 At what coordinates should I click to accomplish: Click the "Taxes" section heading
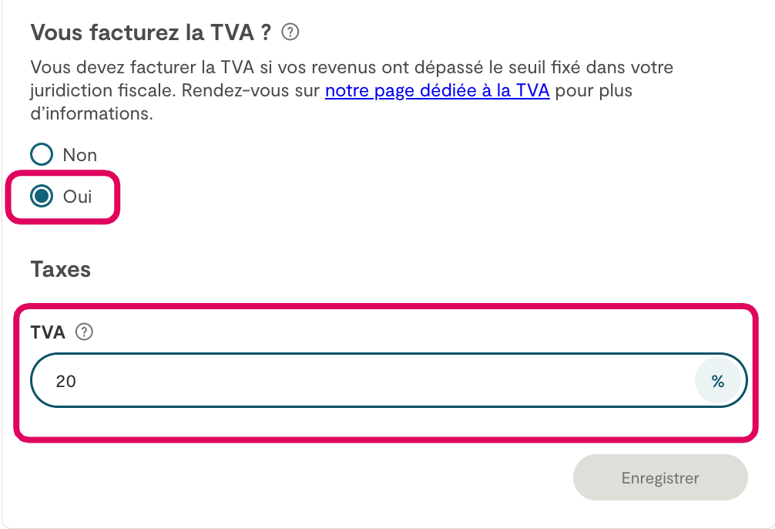coord(61,269)
